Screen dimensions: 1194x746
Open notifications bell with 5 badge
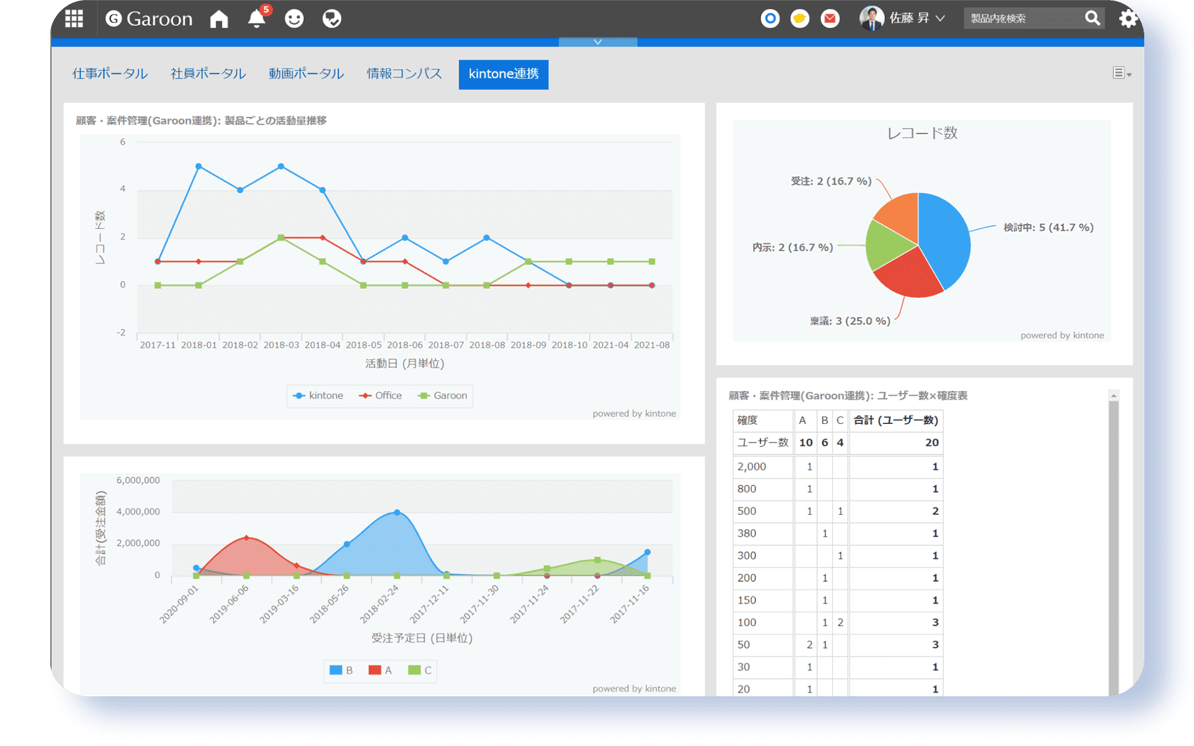257,19
